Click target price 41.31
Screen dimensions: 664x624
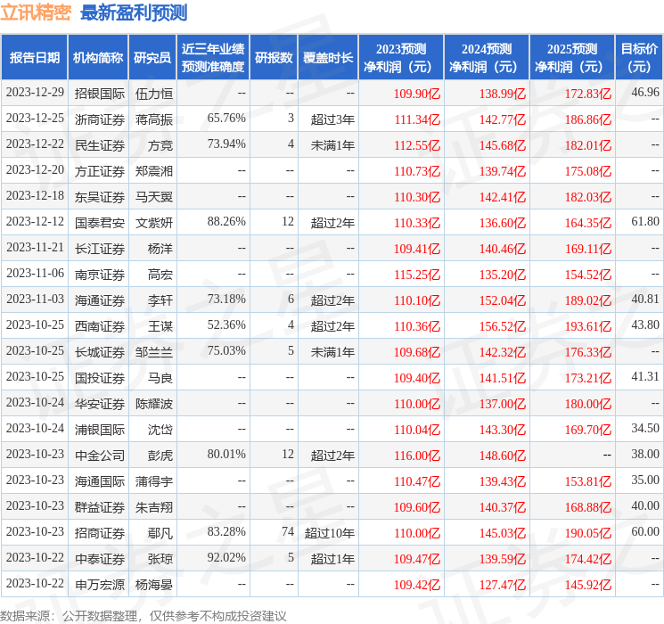(645, 376)
